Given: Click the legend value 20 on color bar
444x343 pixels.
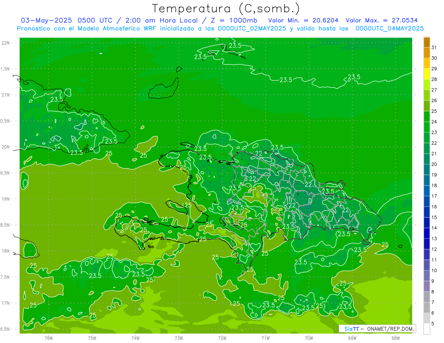Looking at the screenshot, I should pos(434,164).
